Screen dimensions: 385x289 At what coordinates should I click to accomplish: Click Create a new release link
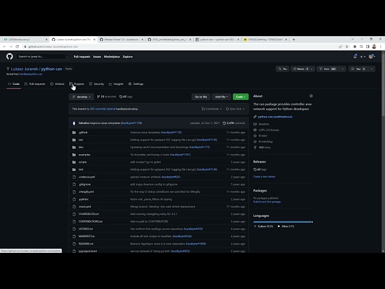tap(264, 176)
